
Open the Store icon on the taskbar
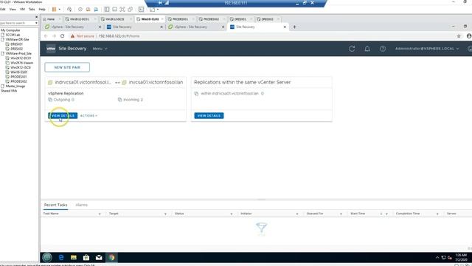(86, 257)
